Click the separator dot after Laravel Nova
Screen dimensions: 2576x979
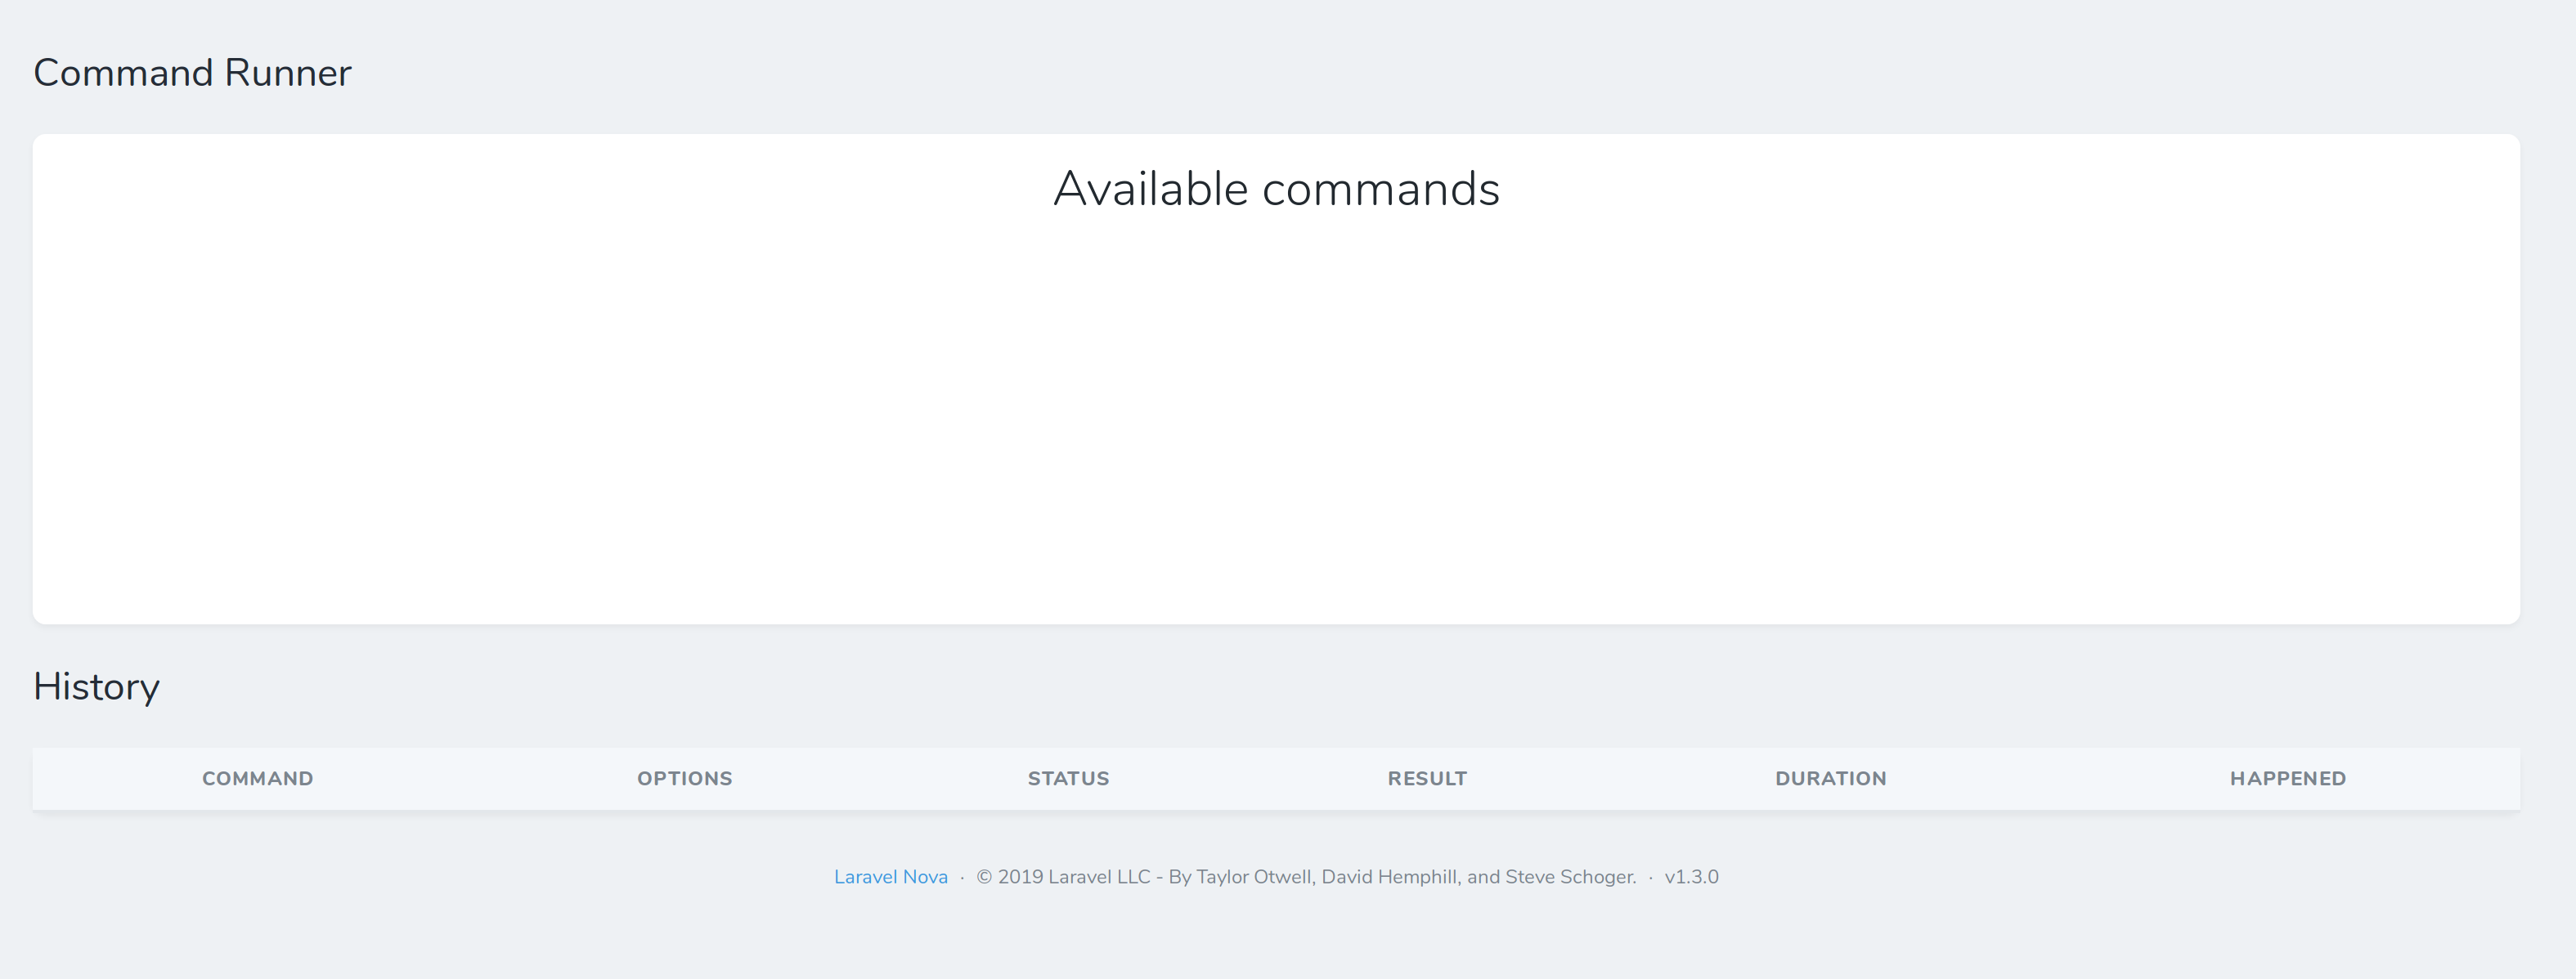coord(962,878)
